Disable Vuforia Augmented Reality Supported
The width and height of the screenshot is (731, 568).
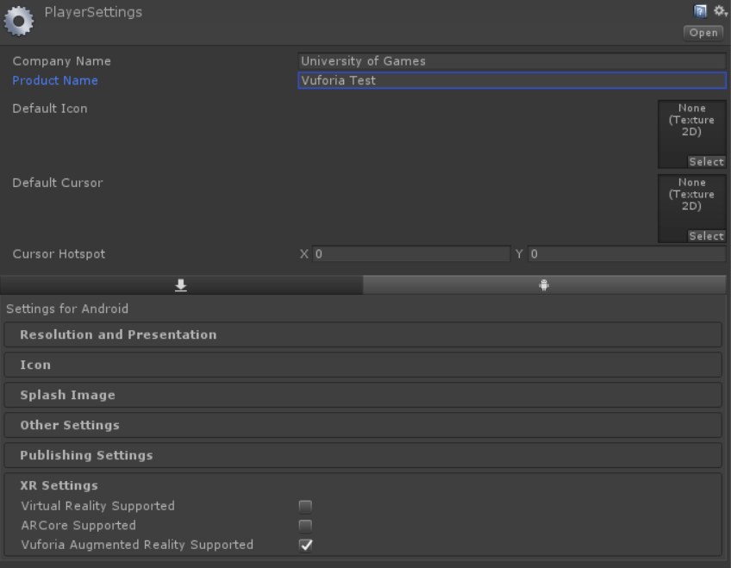coord(305,546)
